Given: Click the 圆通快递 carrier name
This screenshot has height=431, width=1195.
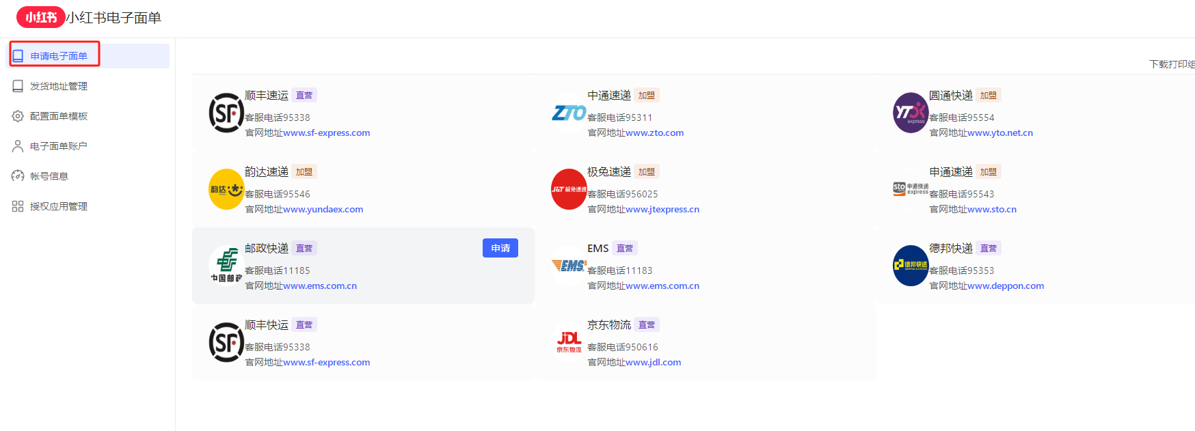Looking at the screenshot, I should pos(951,96).
